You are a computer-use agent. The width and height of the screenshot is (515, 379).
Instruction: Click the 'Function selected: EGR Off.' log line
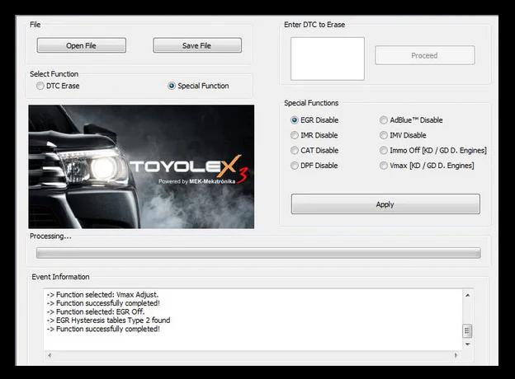pyautogui.click(x=96, y=311)
